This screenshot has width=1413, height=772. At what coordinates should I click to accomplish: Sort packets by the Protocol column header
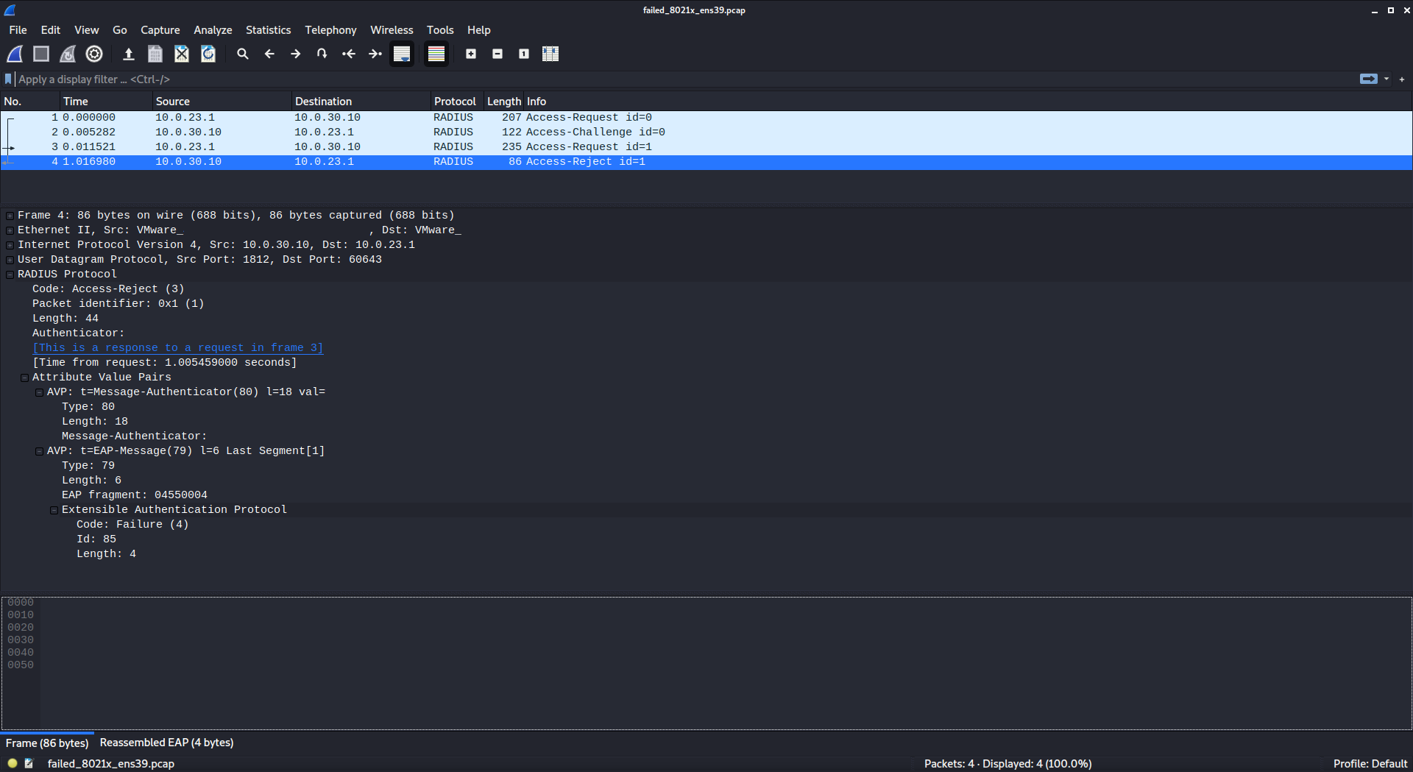(454, 102)
